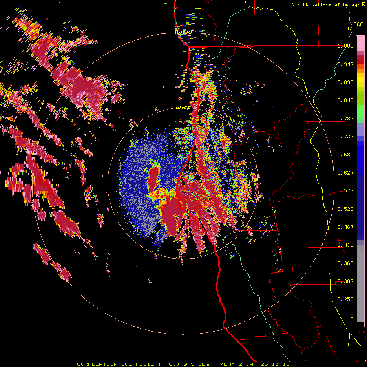The image size is (367, 367).
Task: Click the 0.253 scale value
Action: (x=345, y=299)
